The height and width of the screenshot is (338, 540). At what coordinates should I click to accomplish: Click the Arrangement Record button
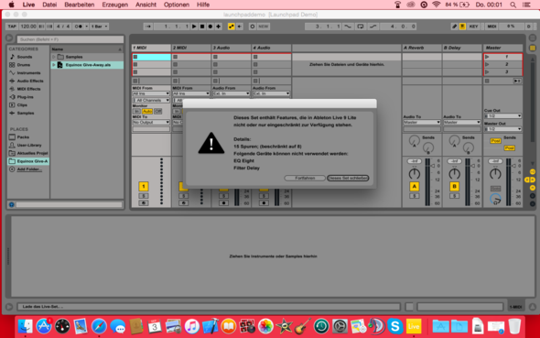[211, 27]
